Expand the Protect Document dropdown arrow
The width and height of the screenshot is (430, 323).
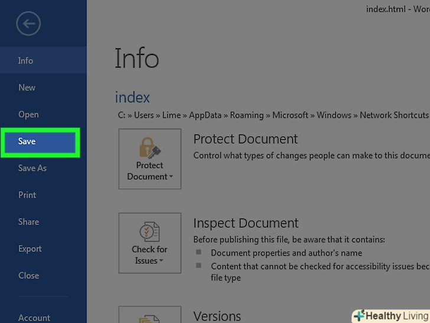coord(171,177)
